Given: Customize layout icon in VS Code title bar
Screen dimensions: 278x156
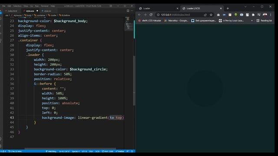Looking at the screenshot, I should (111, 6).
